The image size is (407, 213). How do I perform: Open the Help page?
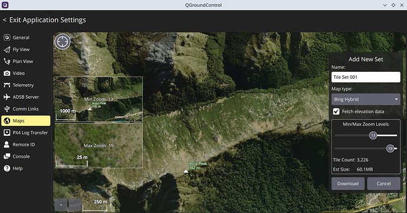[x=26, y=168]
